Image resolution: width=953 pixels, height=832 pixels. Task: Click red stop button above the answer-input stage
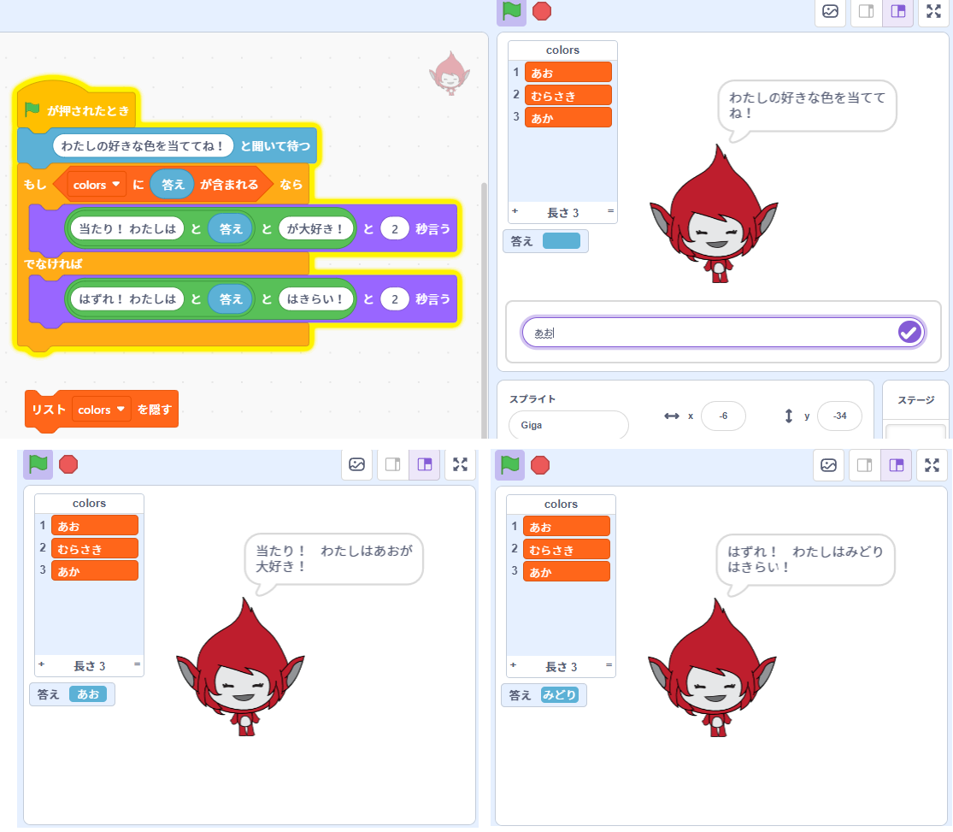coord(542,11)
